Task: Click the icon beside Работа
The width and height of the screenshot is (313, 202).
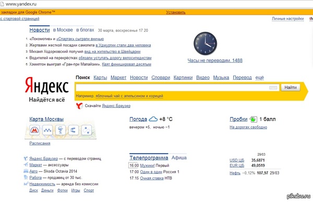Action: (26, 177)
